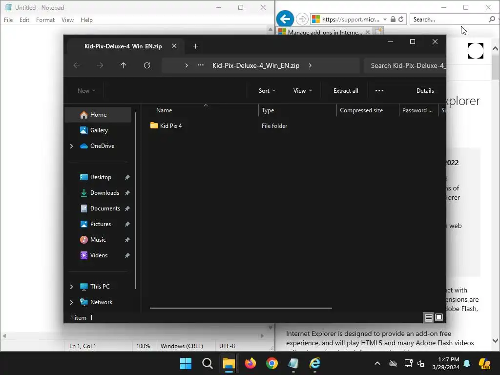Launch Google Chrome from the taskbar
Image resolution: width=500 pixels, height=375 pixels.
pyautogui.click(x=271, y=363)
